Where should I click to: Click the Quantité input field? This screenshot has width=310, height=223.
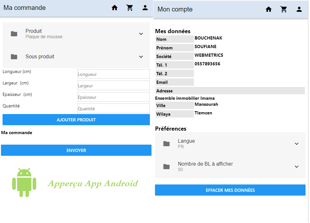coord(114,108)
